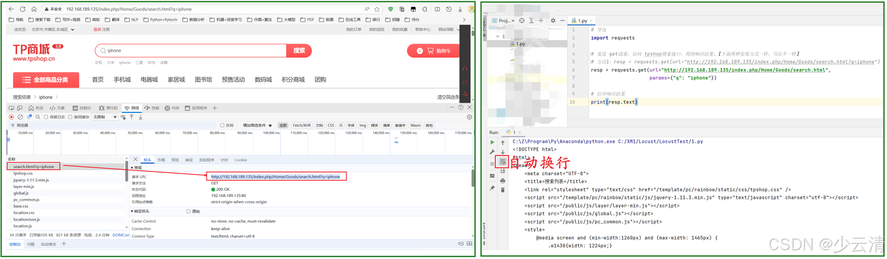Open delivery address 北京市 dropdown
The image size is (887, 259).
(52, 29)
